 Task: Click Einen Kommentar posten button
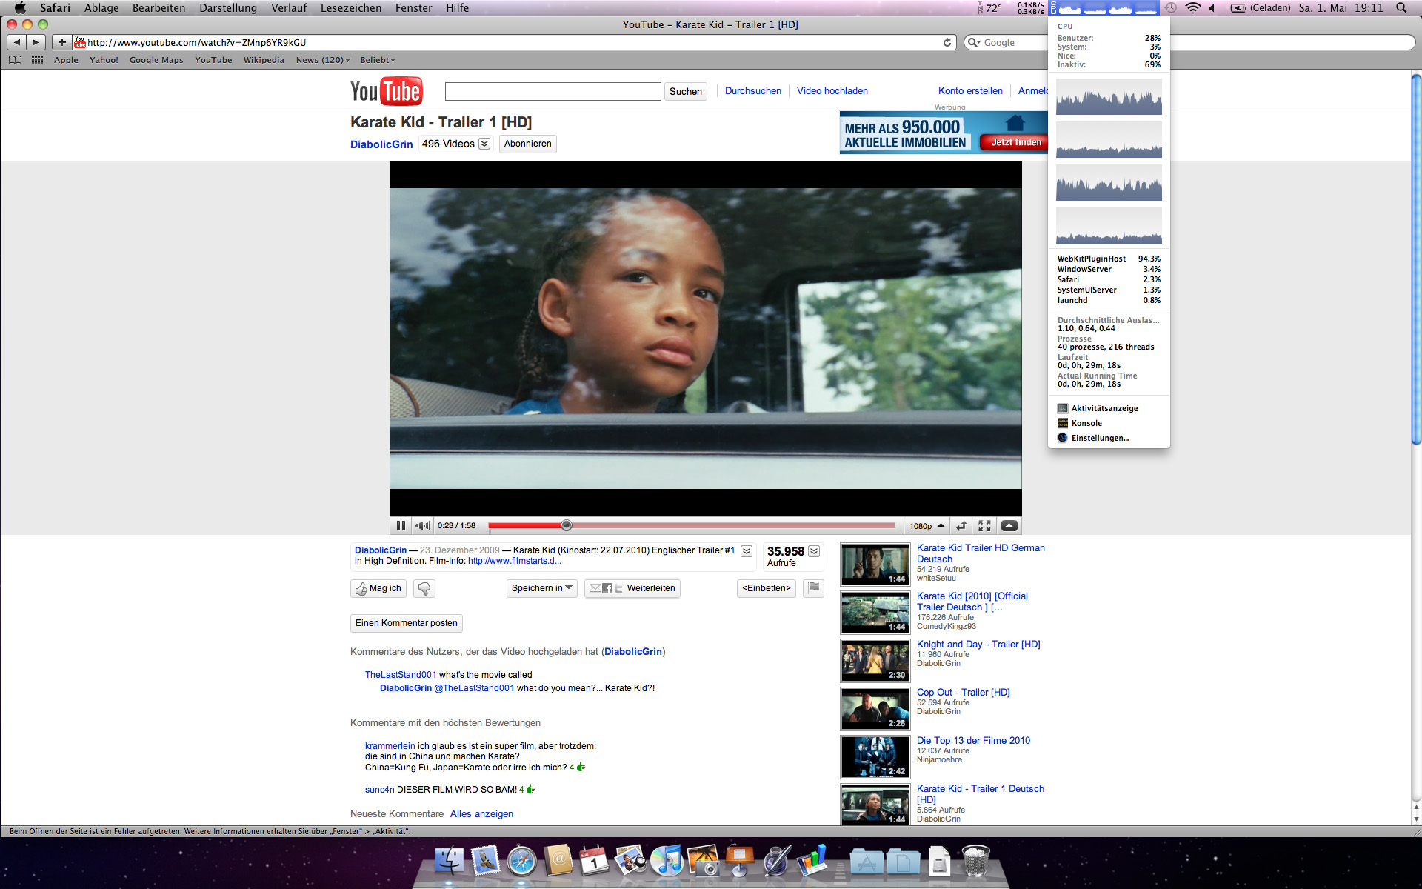pyautogui.click(x=407, y=623)
